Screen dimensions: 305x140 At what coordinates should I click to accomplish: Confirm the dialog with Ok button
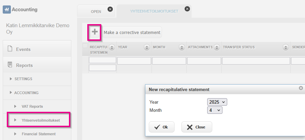click(x=161, y=127)
